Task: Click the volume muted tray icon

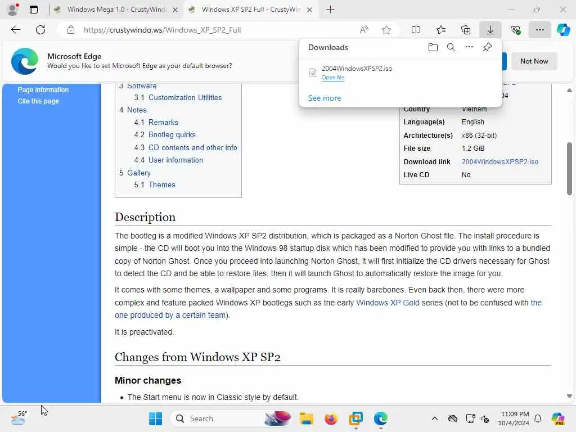Action: [x=485, y=418]
